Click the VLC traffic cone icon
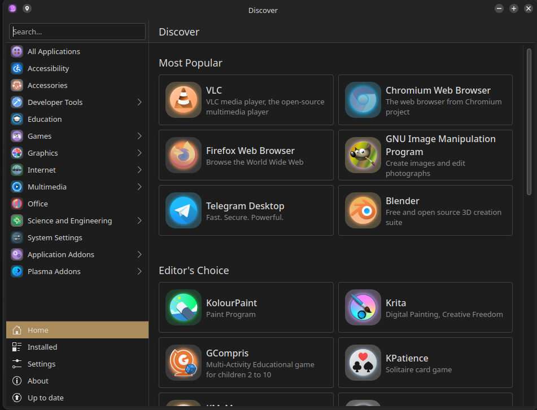Screen dimensions: 537x410 tap(184, 100)
